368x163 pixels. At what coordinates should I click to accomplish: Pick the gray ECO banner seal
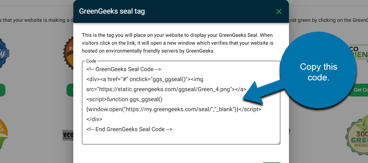[68, 134]
